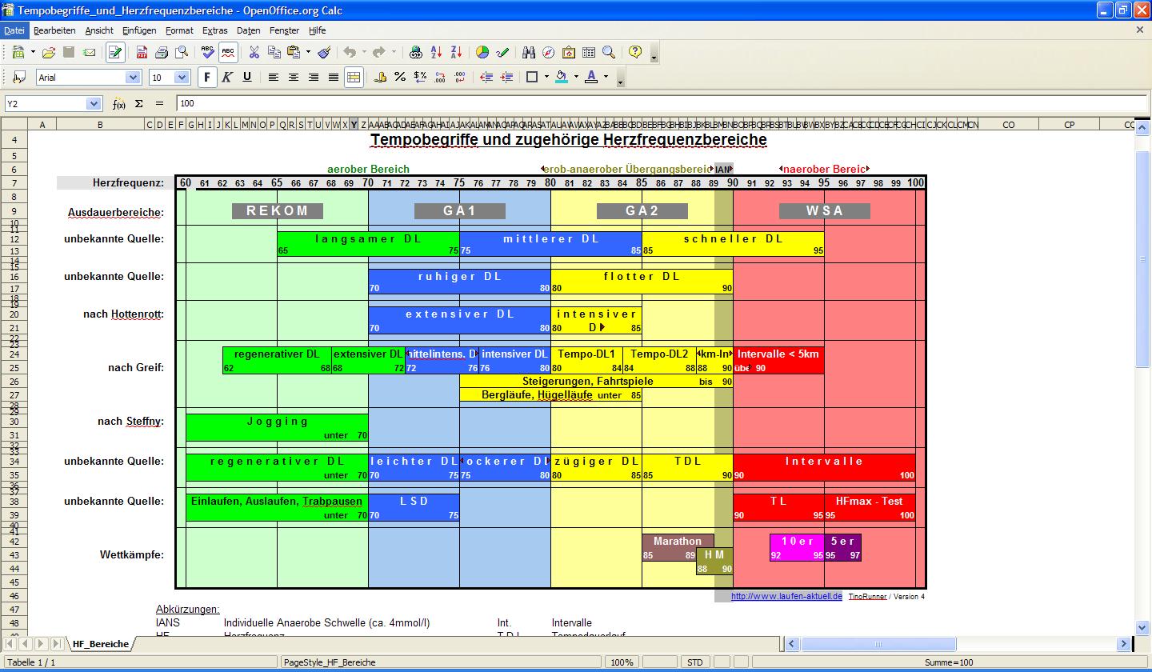Toggle AutoSpellcheck red-underlined ABC icon
Image resolution: width=1152 pixels, height=672 pixels.
point(228,53)
